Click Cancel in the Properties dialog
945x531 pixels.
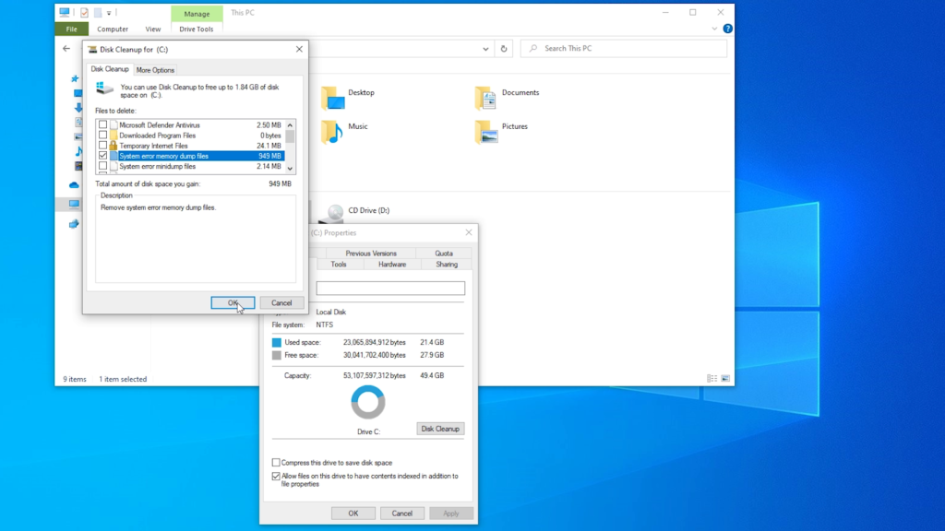click(402, 513)
